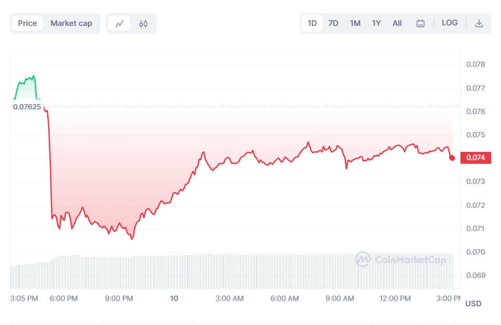Download the chart data
The height and width of the screenshot is (325, 501).
pyautogui.click(x=479, y=23)
